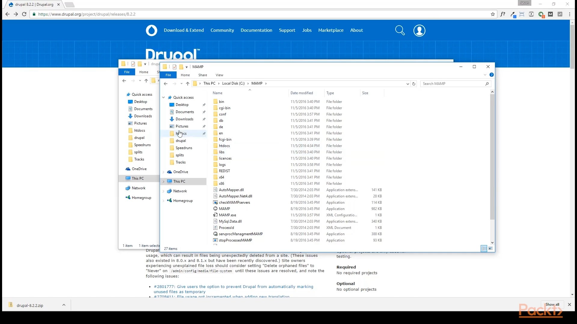Screen dimensions: 577x324
Task: Bookmark this page with the star icon
Action: (493, 14)
